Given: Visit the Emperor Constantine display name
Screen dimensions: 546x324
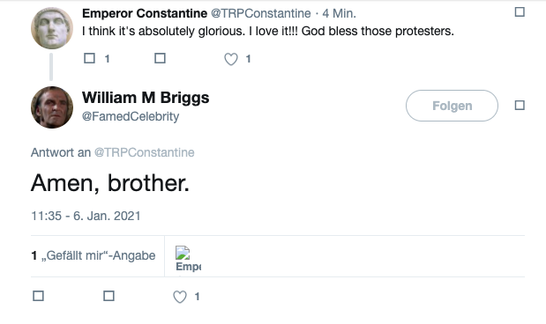Looking at the screenshot, I should (145, 13).
